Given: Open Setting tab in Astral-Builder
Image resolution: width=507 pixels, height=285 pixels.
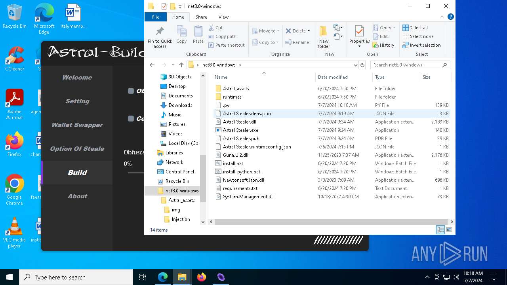Looking at the screenshot, I should pos(77,101).
